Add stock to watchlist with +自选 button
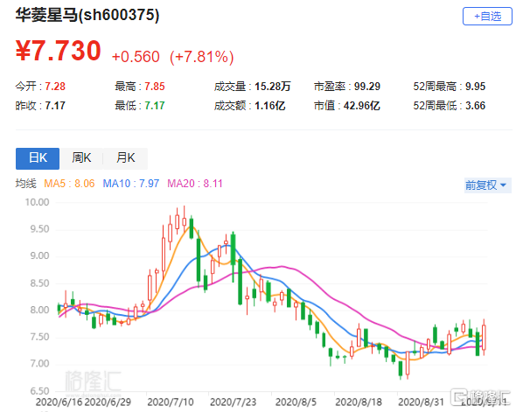 tap(487, 16)
